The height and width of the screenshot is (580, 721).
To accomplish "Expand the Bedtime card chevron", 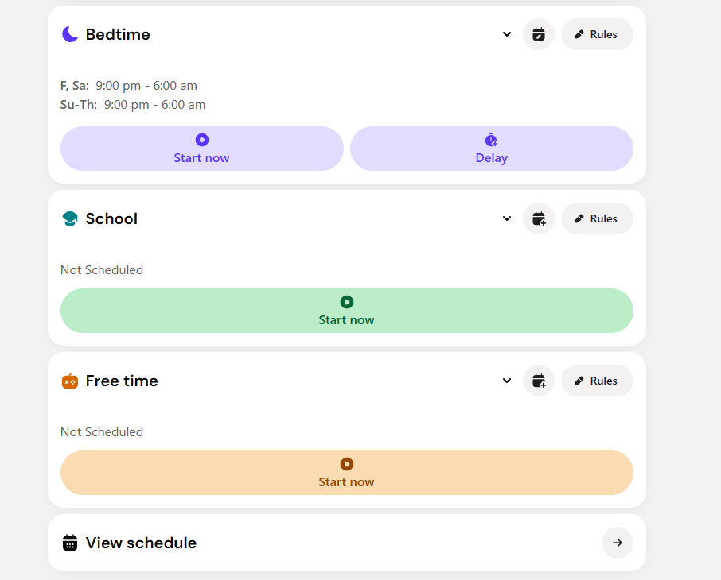I will point(507,35).
